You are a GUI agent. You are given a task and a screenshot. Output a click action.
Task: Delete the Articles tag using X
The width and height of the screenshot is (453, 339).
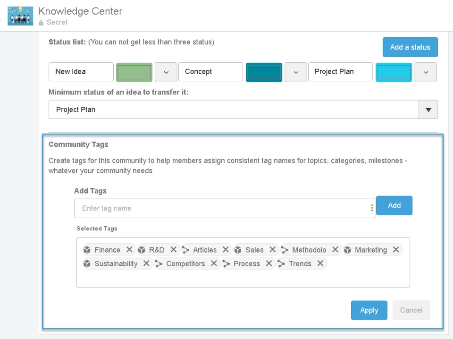(x=226, y=250)
